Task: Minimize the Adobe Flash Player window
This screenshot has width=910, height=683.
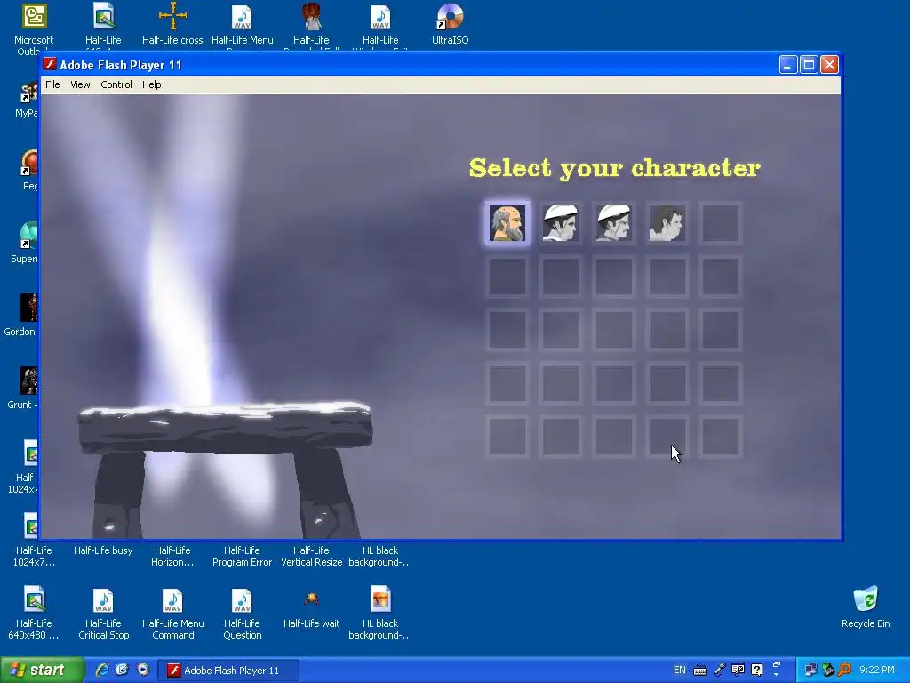Action: point(787,64)
